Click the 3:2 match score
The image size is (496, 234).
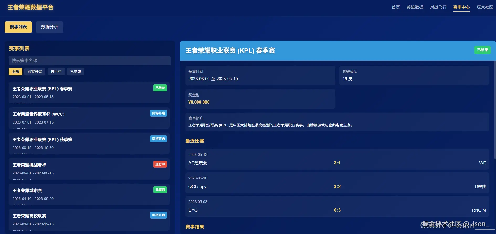[x=337, y=187]
